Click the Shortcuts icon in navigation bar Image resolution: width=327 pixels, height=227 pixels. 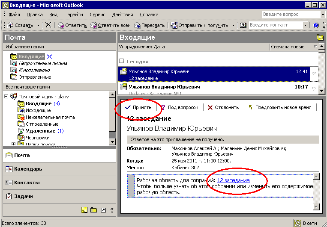[103, 210]
